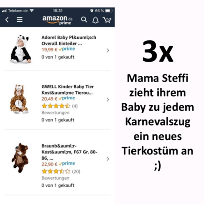
Task: Tap the Wi-Fi signal icon
Action: pos(31,11)
